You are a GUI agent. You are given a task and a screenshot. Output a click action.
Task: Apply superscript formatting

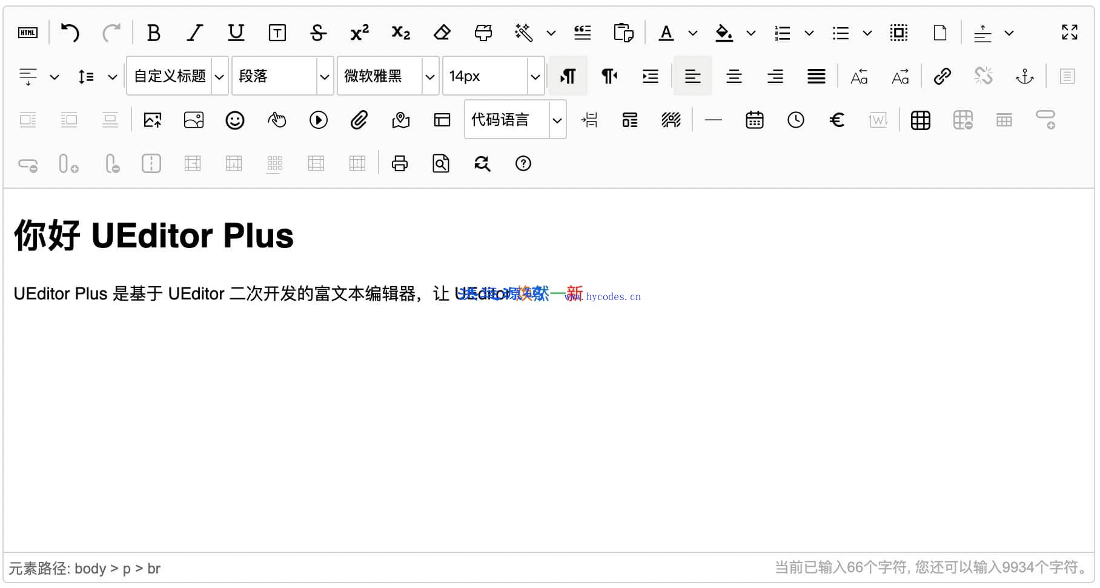(360, 33)
